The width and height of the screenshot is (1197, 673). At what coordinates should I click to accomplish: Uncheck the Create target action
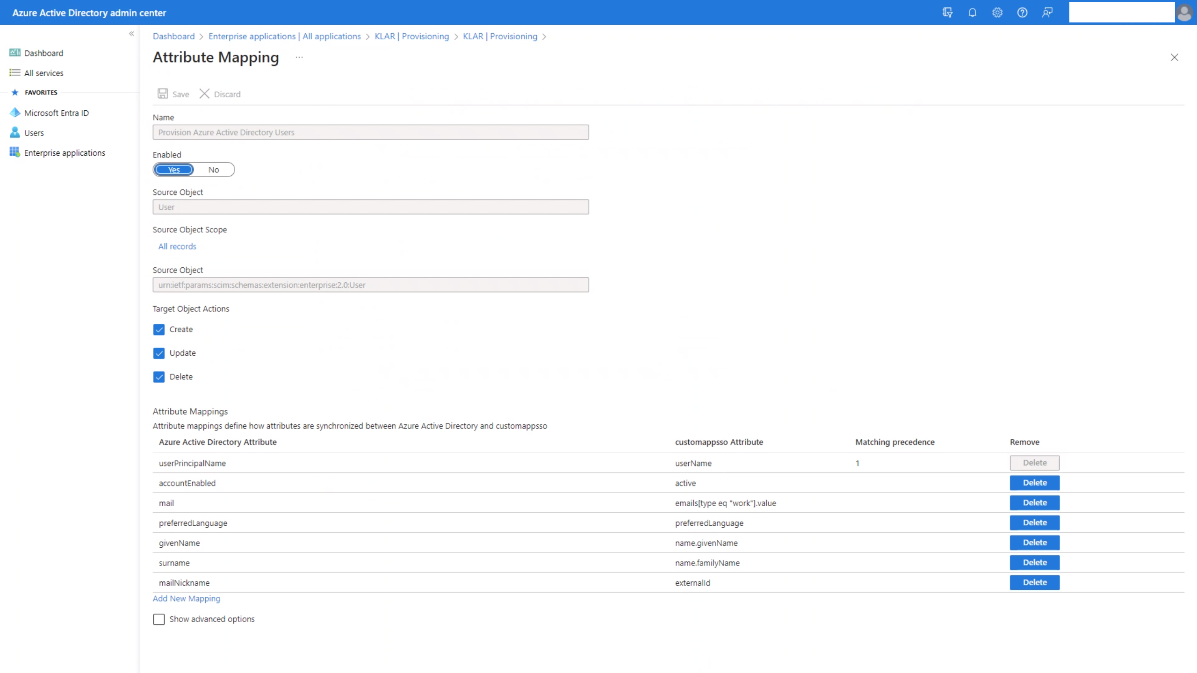click(159, 329)
